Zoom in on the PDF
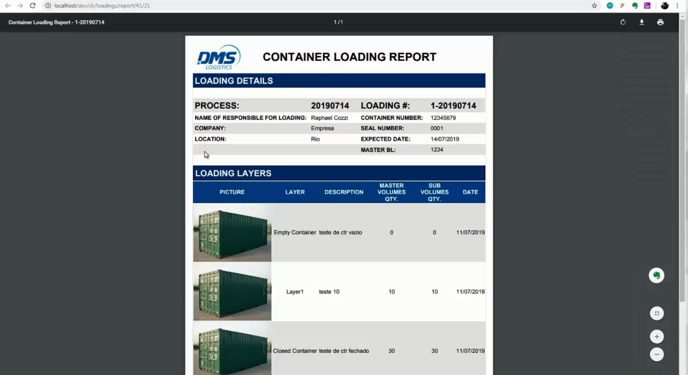Screen dimensions: 688x375 click(x=656, y=336)
